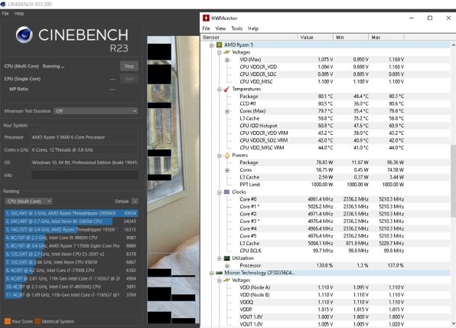
Task: Click the brown Identical System legend swatch
Action: [x=37, y=321]
